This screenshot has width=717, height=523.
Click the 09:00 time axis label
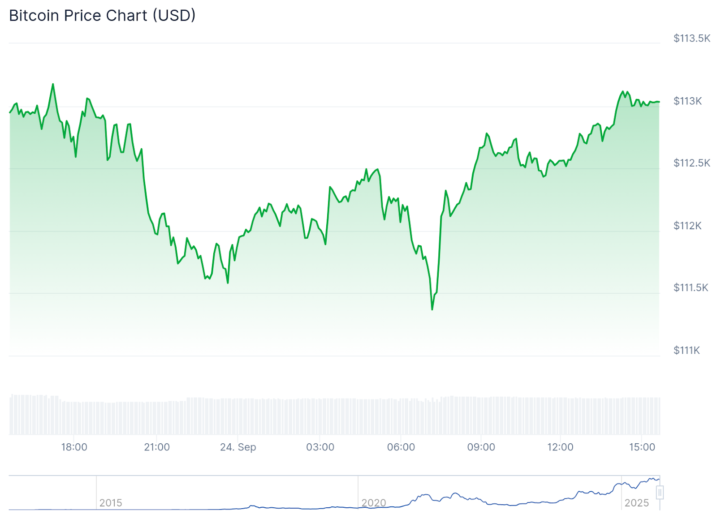tap(481, 447)
